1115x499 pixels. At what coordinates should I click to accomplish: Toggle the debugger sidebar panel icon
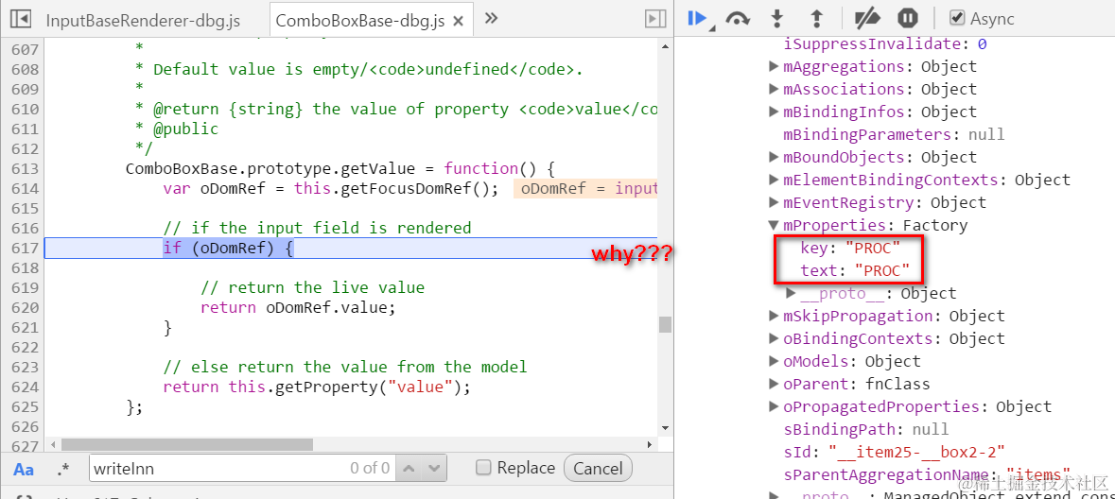654,19
